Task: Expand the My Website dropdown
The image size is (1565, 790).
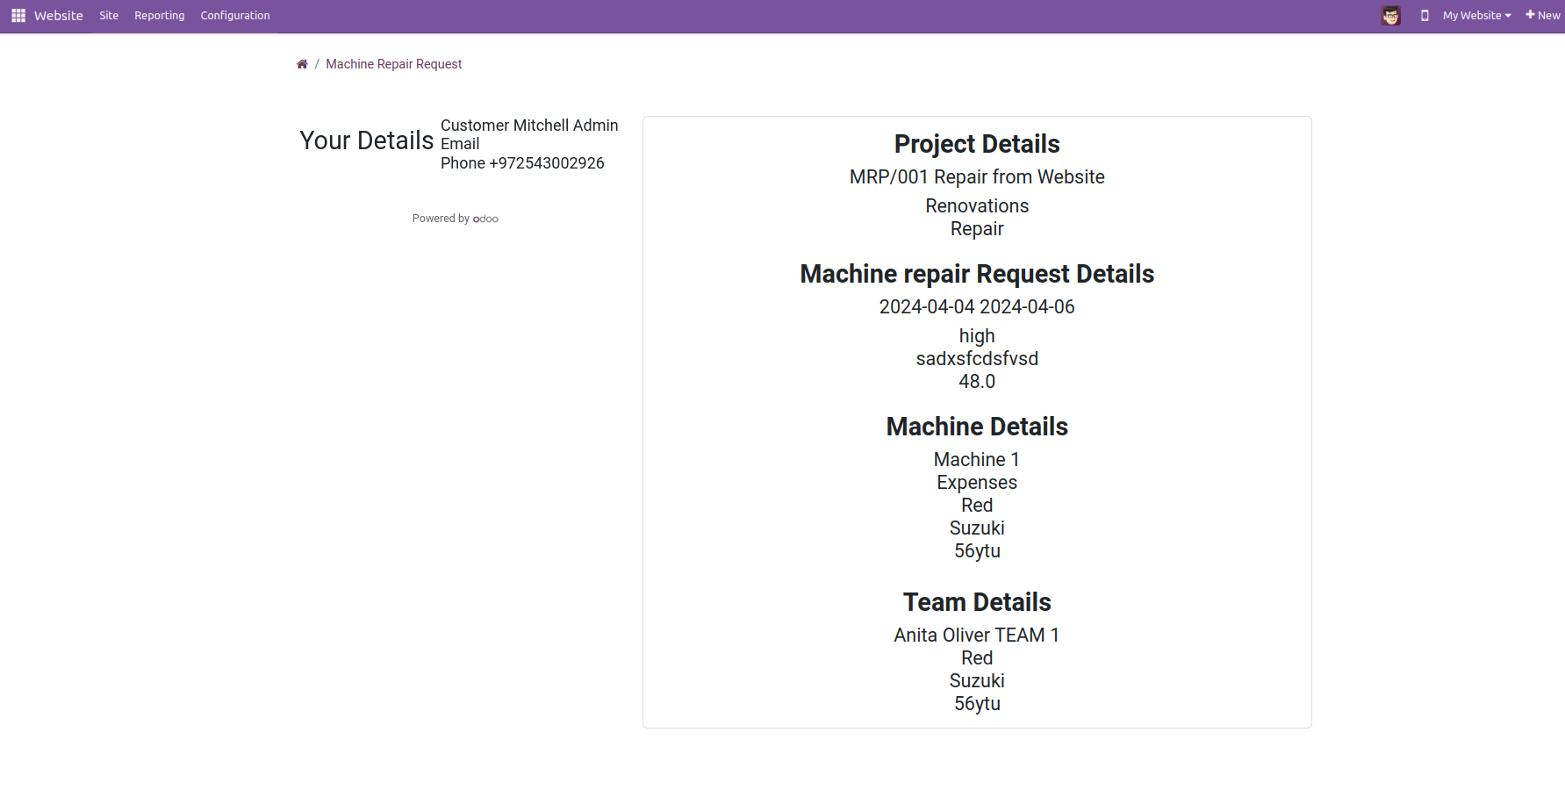Action: click(x=1476, y=16)
